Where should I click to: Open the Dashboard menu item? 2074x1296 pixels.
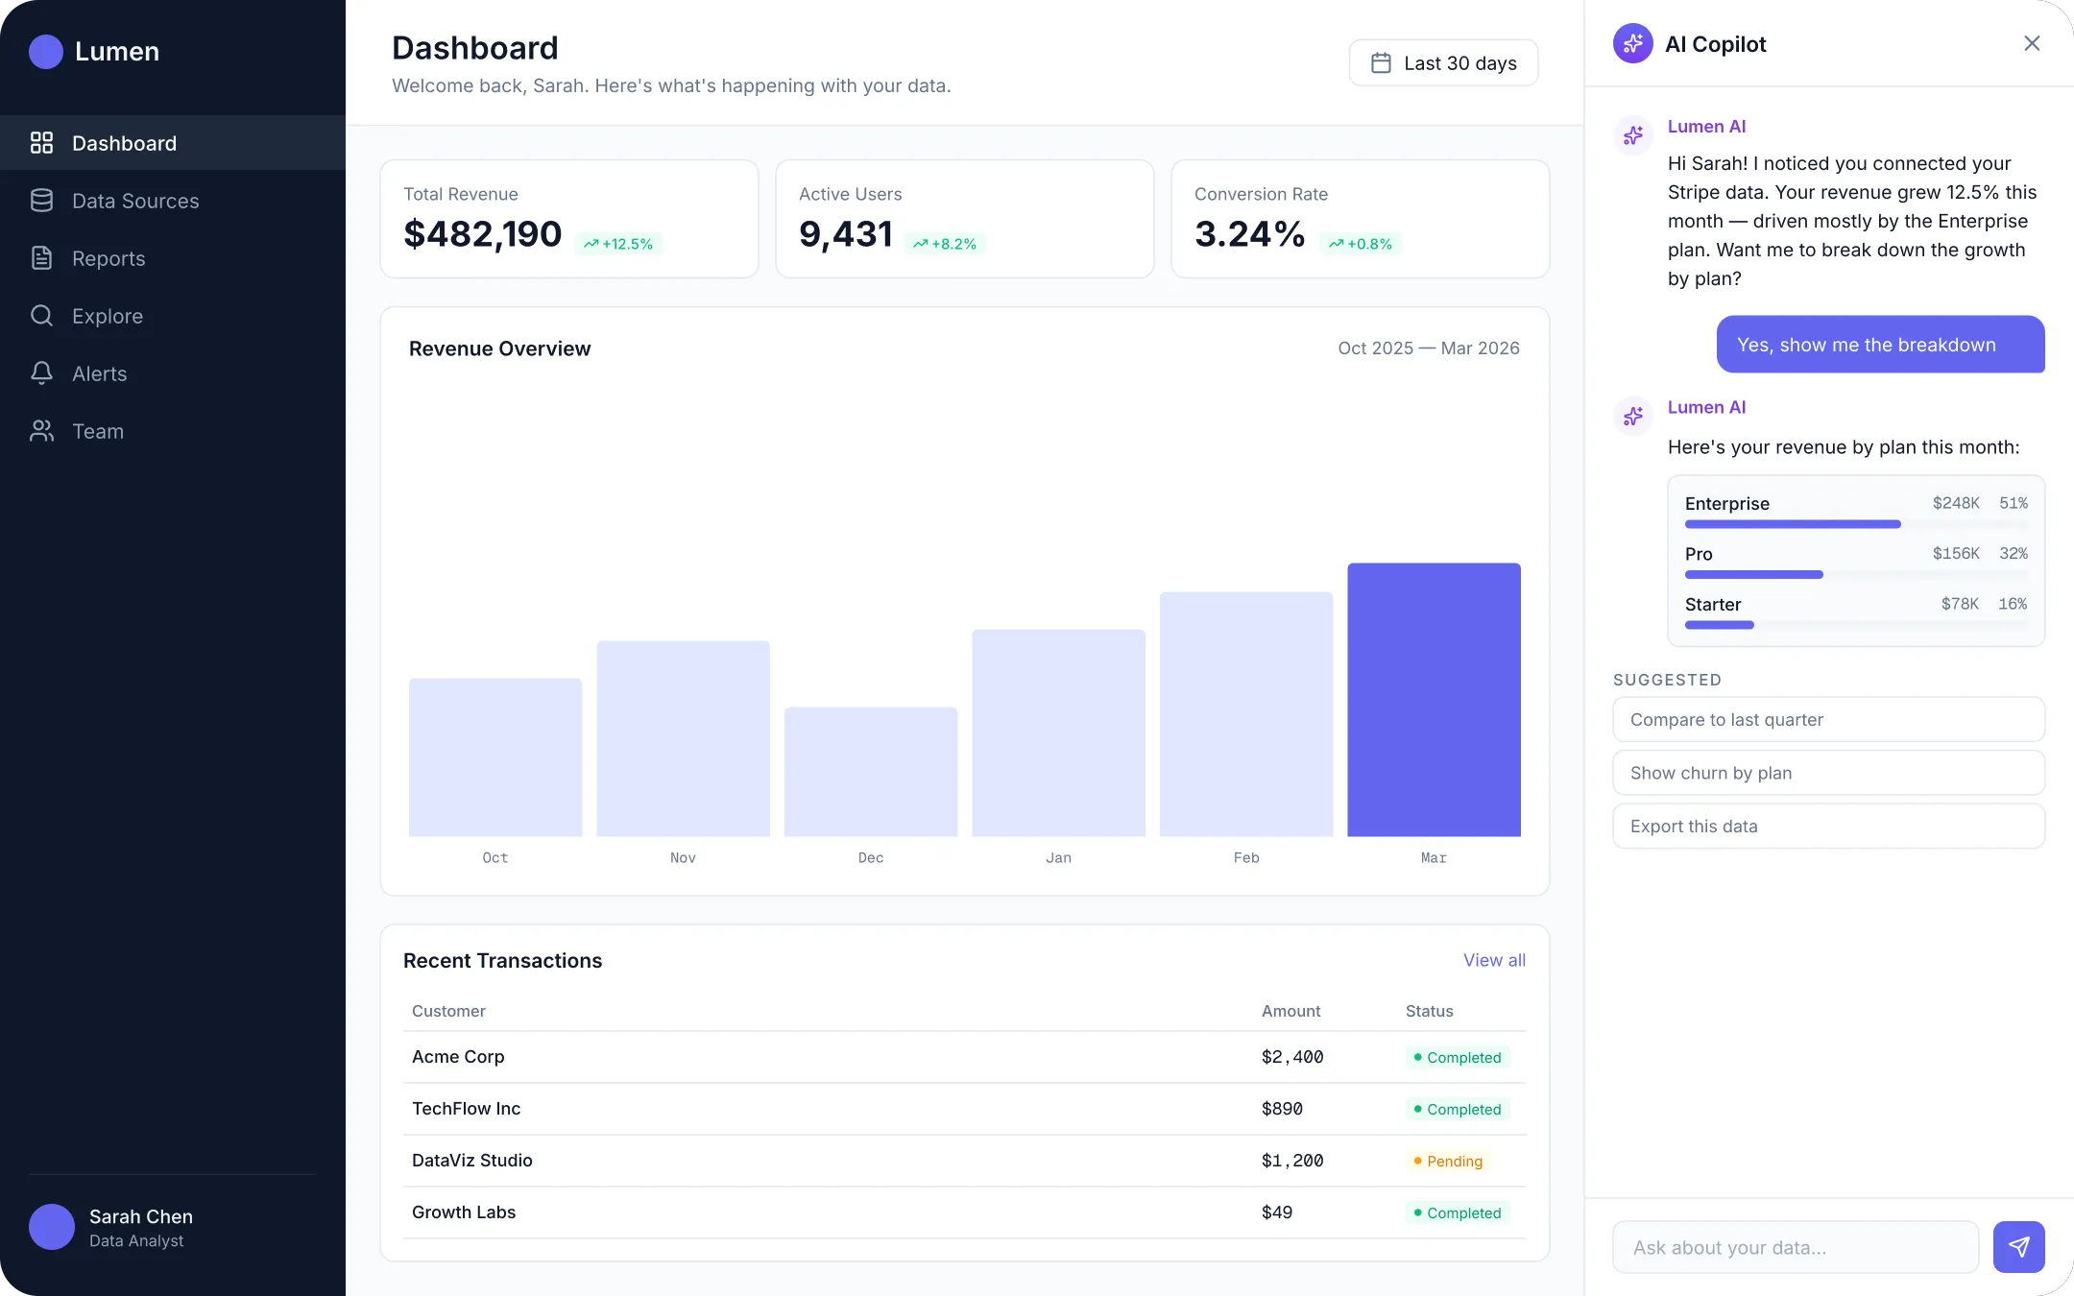[173, 143]
